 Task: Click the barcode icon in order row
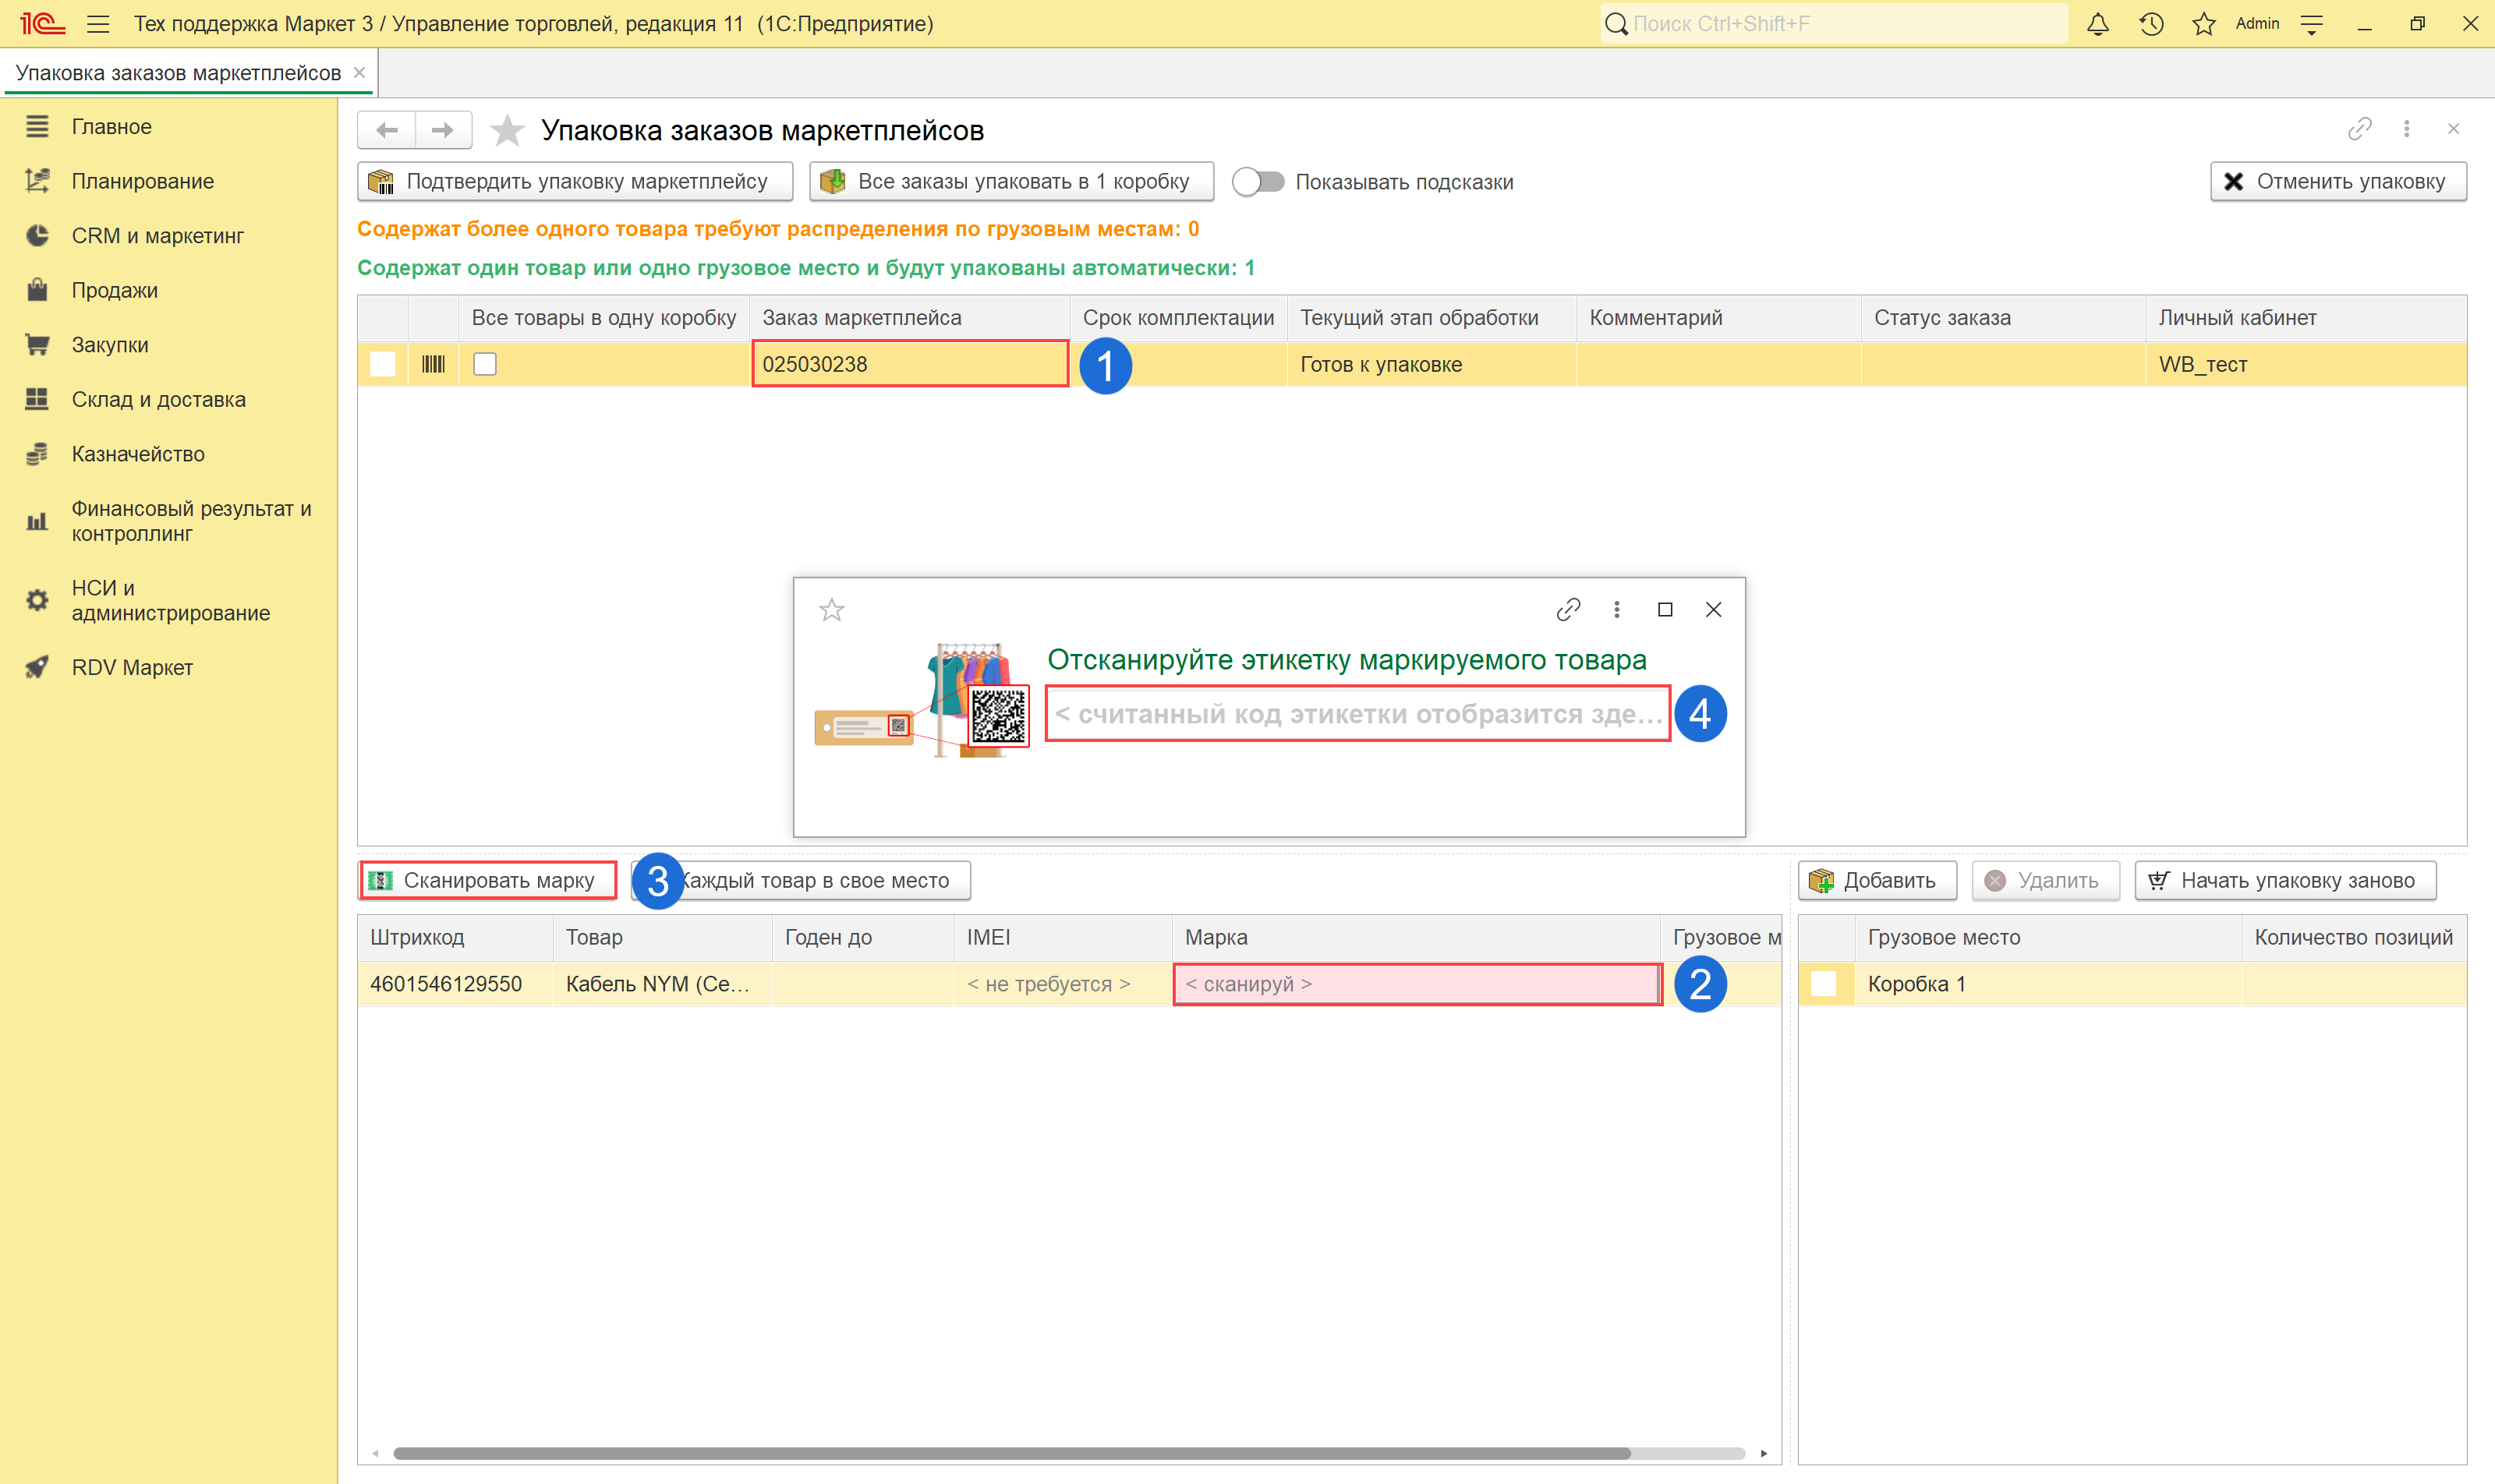[x=434, y=364]
